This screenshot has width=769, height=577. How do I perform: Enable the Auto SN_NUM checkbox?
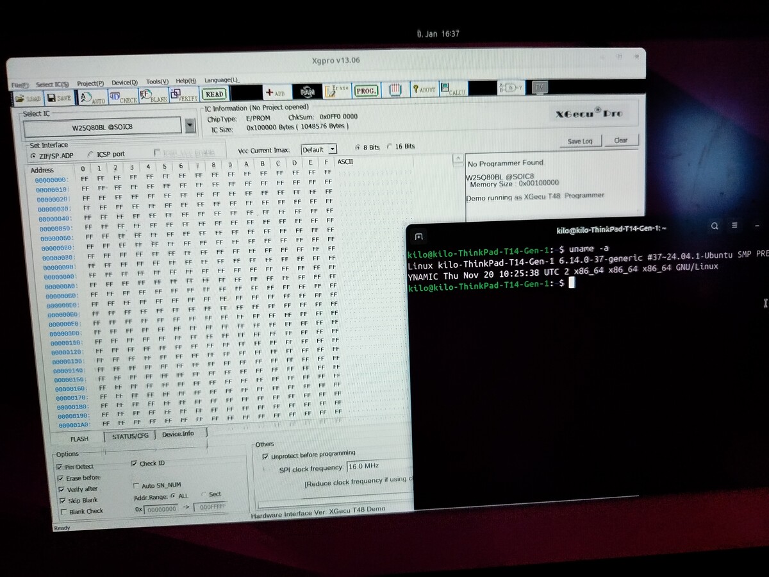(136, 485)
